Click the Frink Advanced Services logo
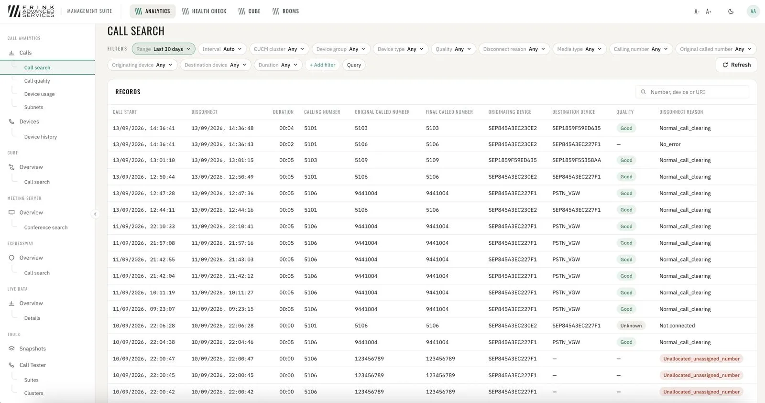The image size is (765, 403). click(31, 11)
